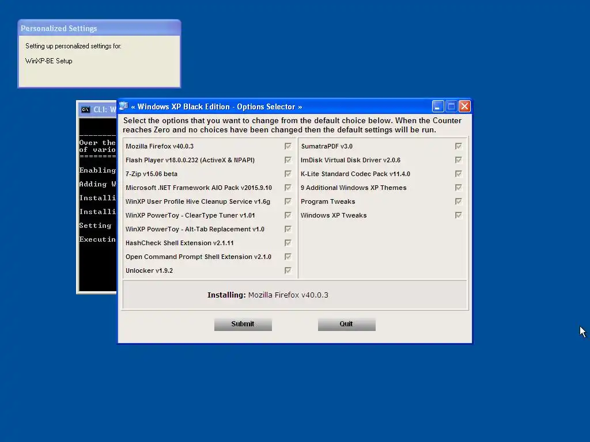Click the Options Selector window icon

pos(124,106)
